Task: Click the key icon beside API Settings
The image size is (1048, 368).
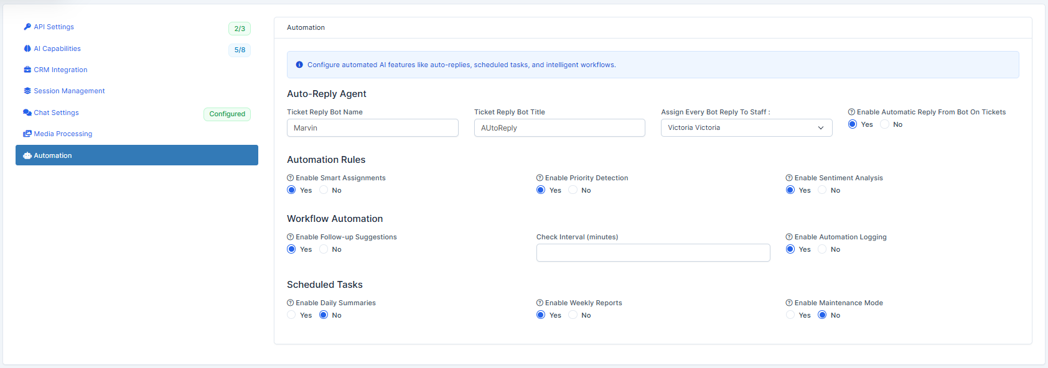Action: point(27,27)
